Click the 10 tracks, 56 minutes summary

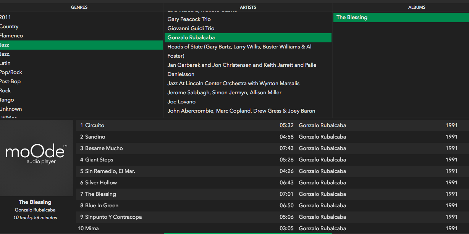(35, 218)
